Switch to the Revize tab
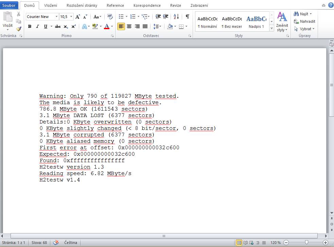Screen dimensions: 334x247 click(x=176, y=5)
